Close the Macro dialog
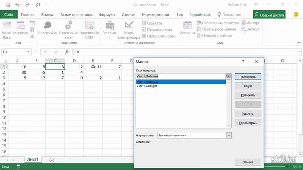The height and width of the screenshot is (170, 303). pyautogui.click(x=257, y=62)
